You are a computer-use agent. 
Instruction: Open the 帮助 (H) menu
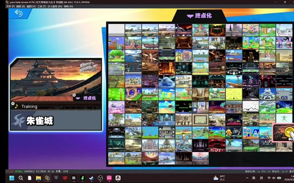(68, 7)
